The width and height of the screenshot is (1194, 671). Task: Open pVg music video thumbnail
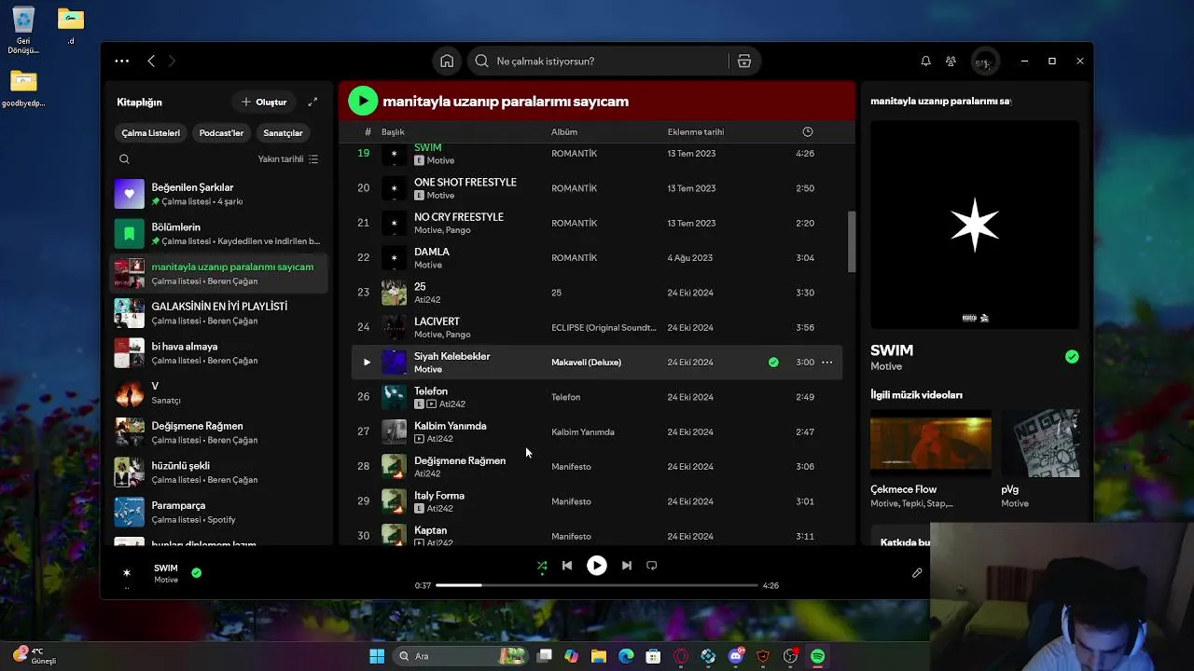pos(1040,444)
